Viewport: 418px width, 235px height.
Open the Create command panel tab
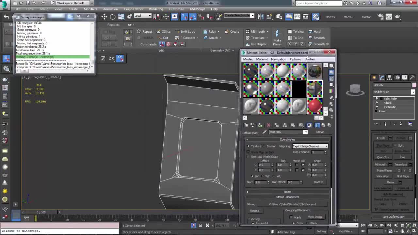pyautogui.click(x=374, y=77)
